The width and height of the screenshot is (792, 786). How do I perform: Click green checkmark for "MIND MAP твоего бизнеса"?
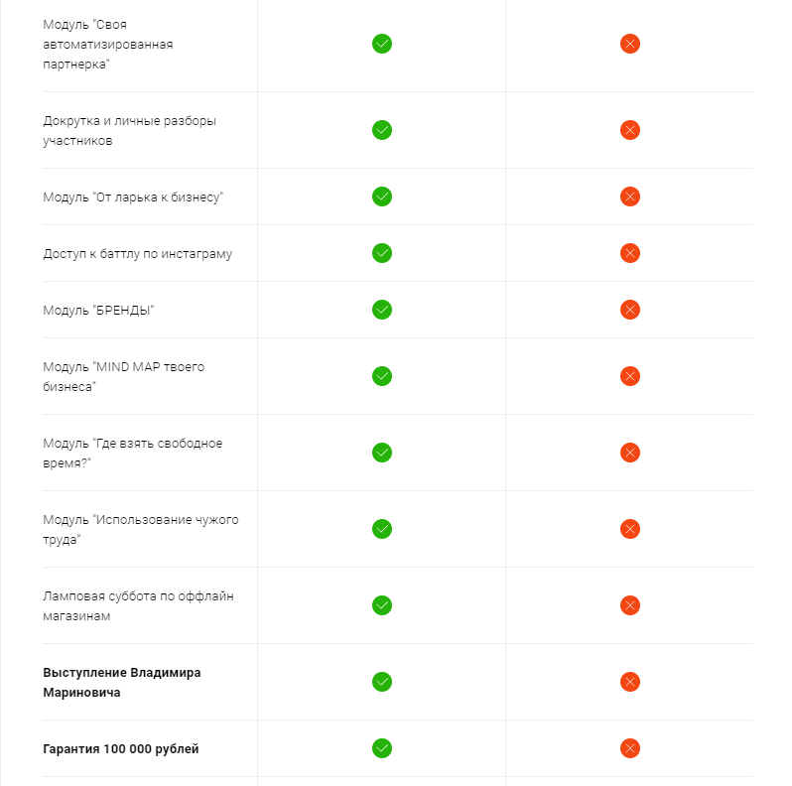pyautogui.click(x=381, y=376)
